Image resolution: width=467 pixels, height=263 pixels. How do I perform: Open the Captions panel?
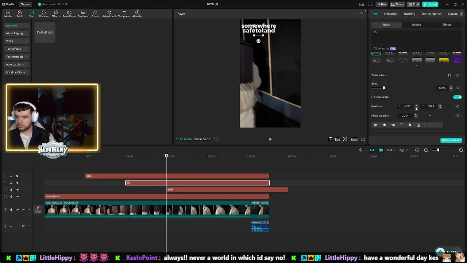(83, 14)
